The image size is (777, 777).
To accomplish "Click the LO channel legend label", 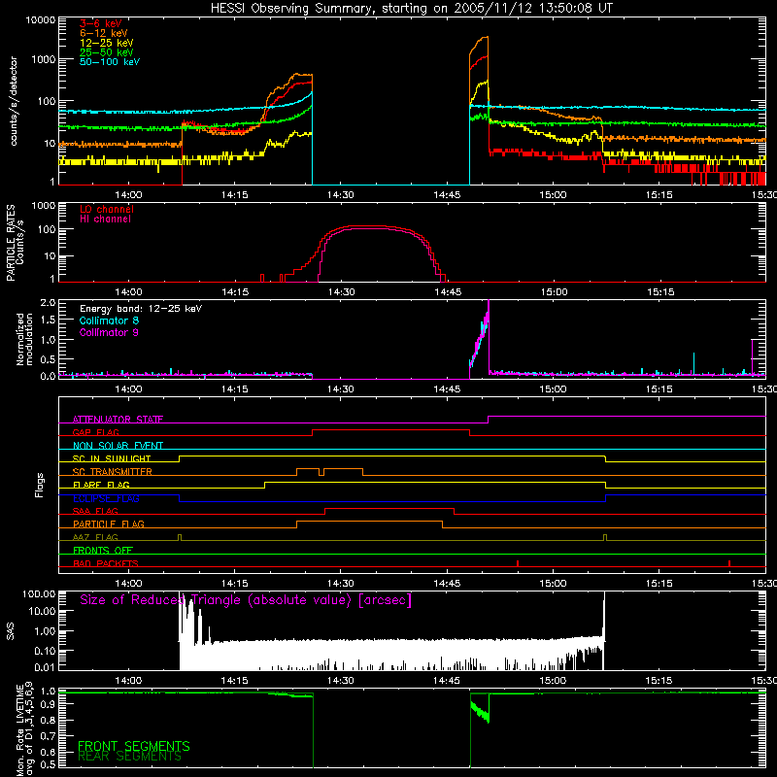I will [x=107, y=209].
